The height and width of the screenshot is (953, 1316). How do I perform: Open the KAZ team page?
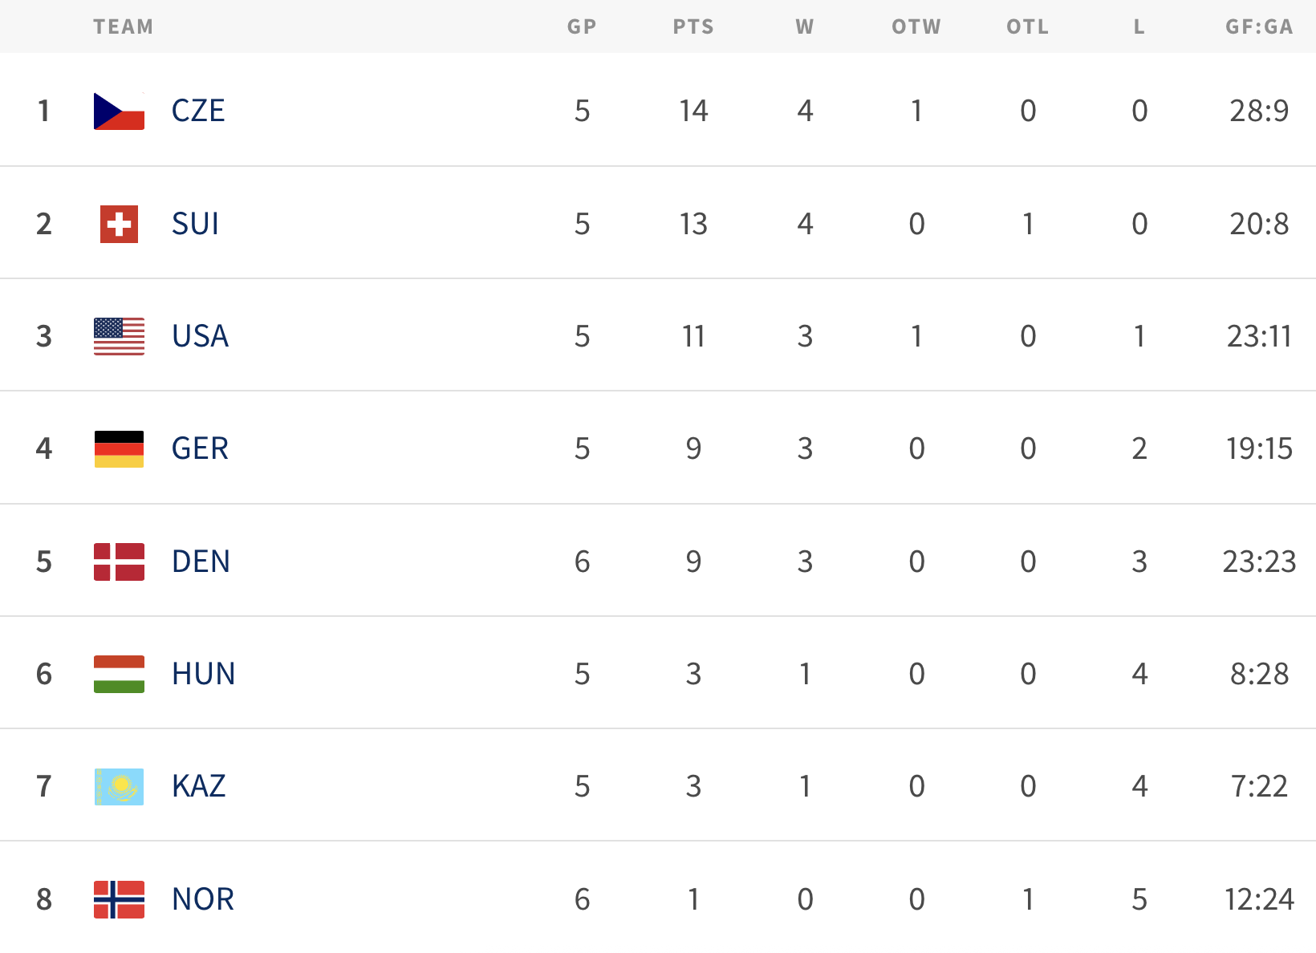198,786
